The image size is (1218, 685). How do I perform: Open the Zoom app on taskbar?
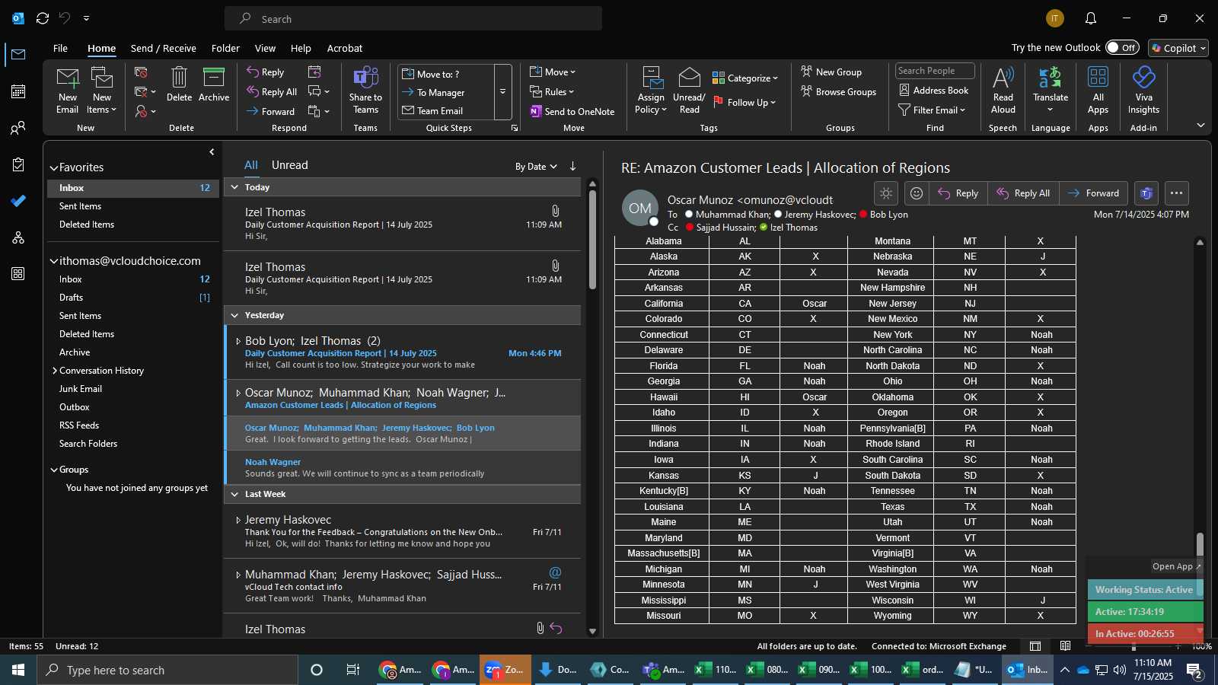[x=505, y=670]
